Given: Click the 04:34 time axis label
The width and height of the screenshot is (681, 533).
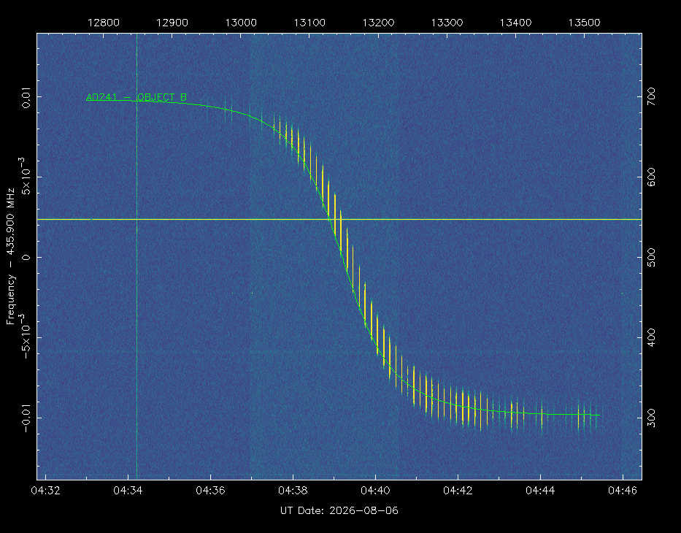Looking at the screenshot, I should pos(128,491).
